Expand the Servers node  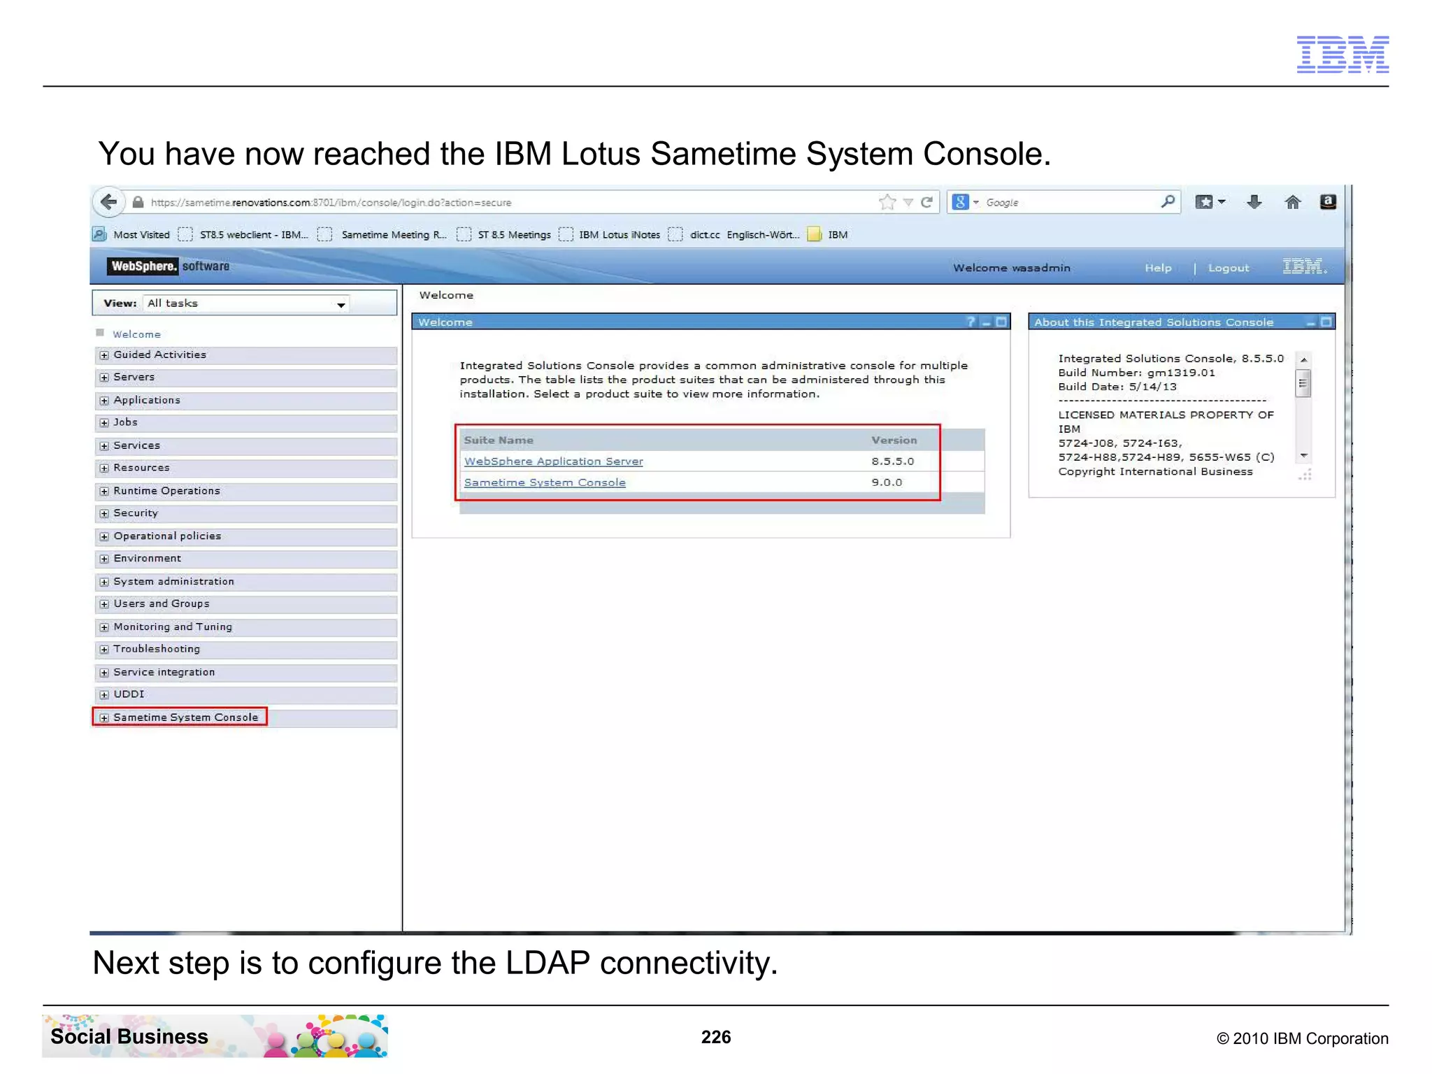point(104,378)
